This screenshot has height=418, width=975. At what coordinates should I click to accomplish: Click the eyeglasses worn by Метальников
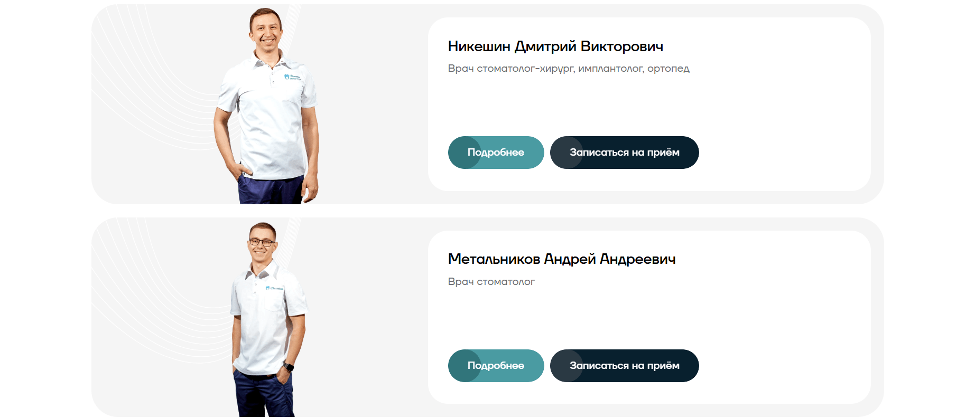[x=261, y=243]
